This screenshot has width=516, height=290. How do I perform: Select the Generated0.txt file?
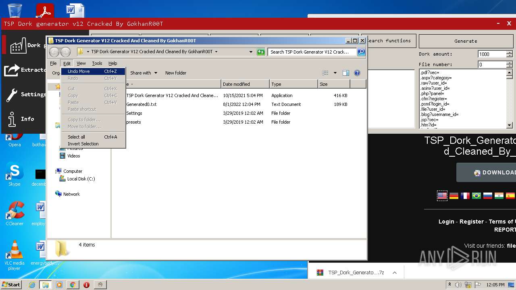141,104
